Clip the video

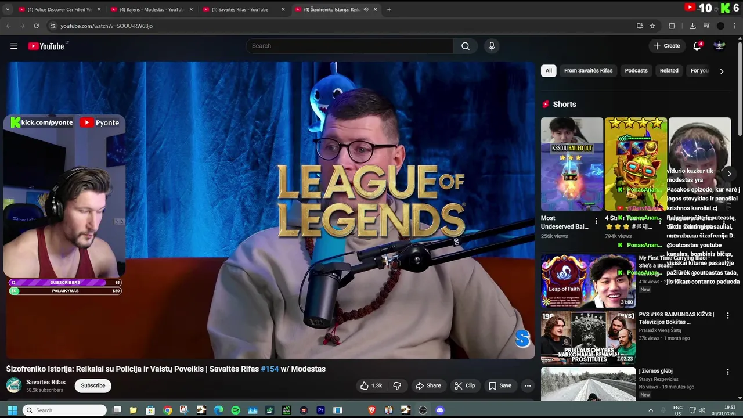pyautogui.click(x=465, y=385)
